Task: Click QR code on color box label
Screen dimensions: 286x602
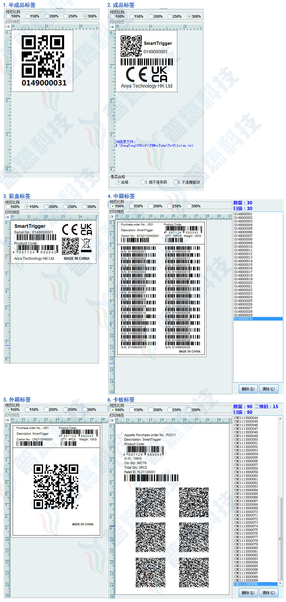Action: (70, 246)
